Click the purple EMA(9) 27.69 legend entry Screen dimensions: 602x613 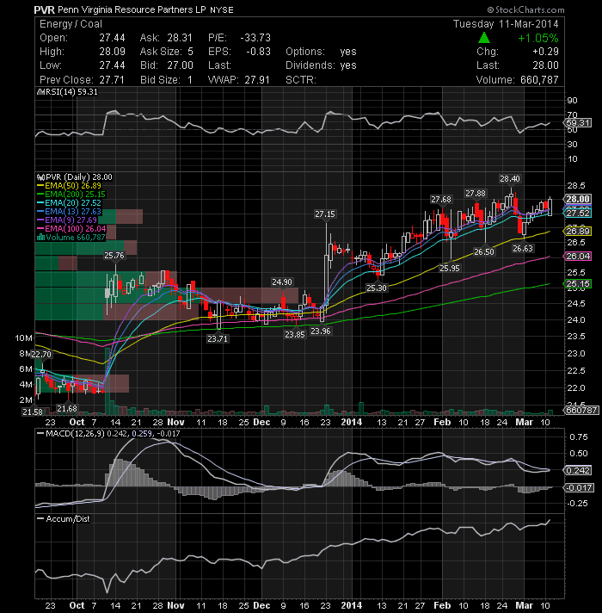pyautogui.click(x=67, y=220)
